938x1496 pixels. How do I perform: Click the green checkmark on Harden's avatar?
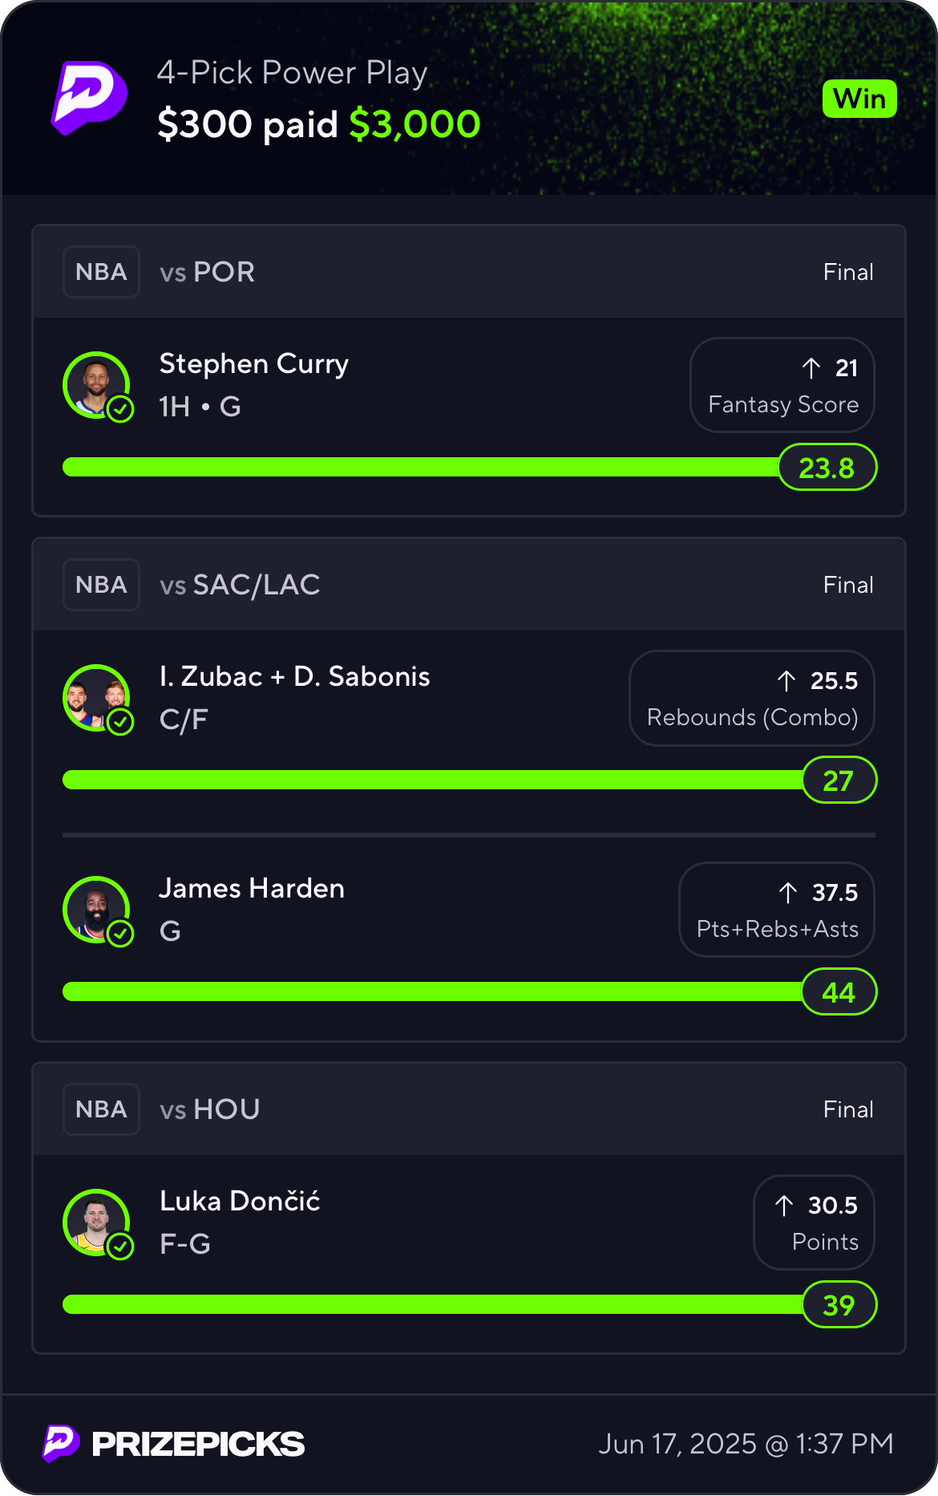pos(120,934)
